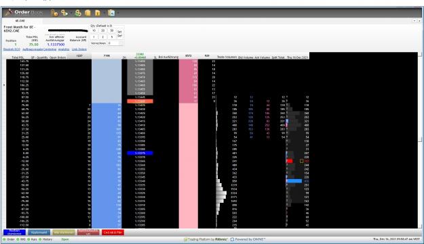Viewport: 424px width, 244px height.
Task: Open the Link Orders link
Action: pos(79,49)
